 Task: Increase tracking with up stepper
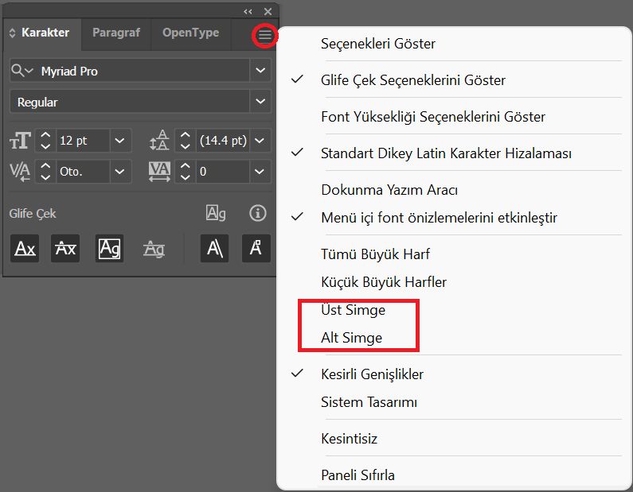[x=186, y=166]
